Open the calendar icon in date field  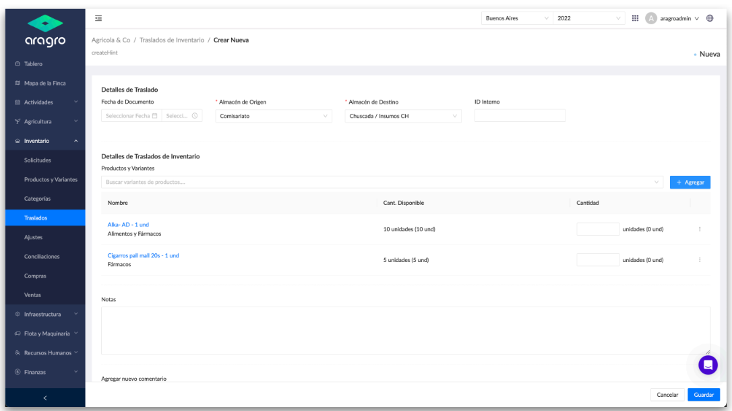(x=155, y=116)
